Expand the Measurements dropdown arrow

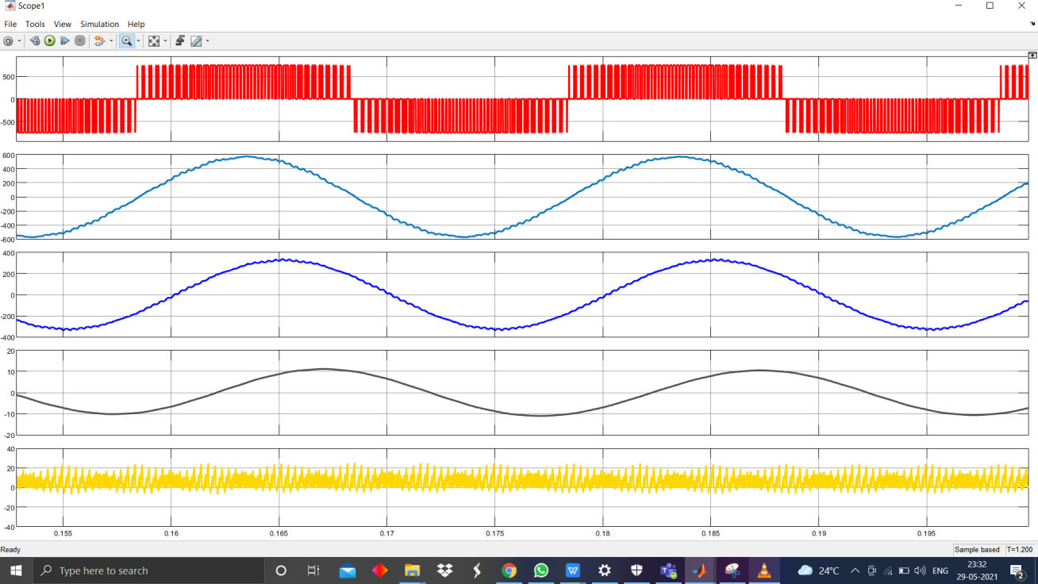tap(208, 41)
